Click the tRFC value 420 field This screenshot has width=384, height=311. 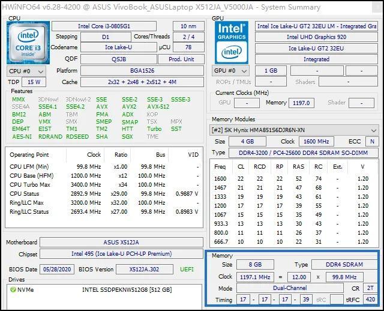point(370,300)
